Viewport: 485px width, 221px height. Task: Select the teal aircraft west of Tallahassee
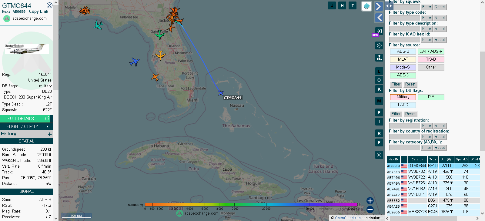click(98, 25)
